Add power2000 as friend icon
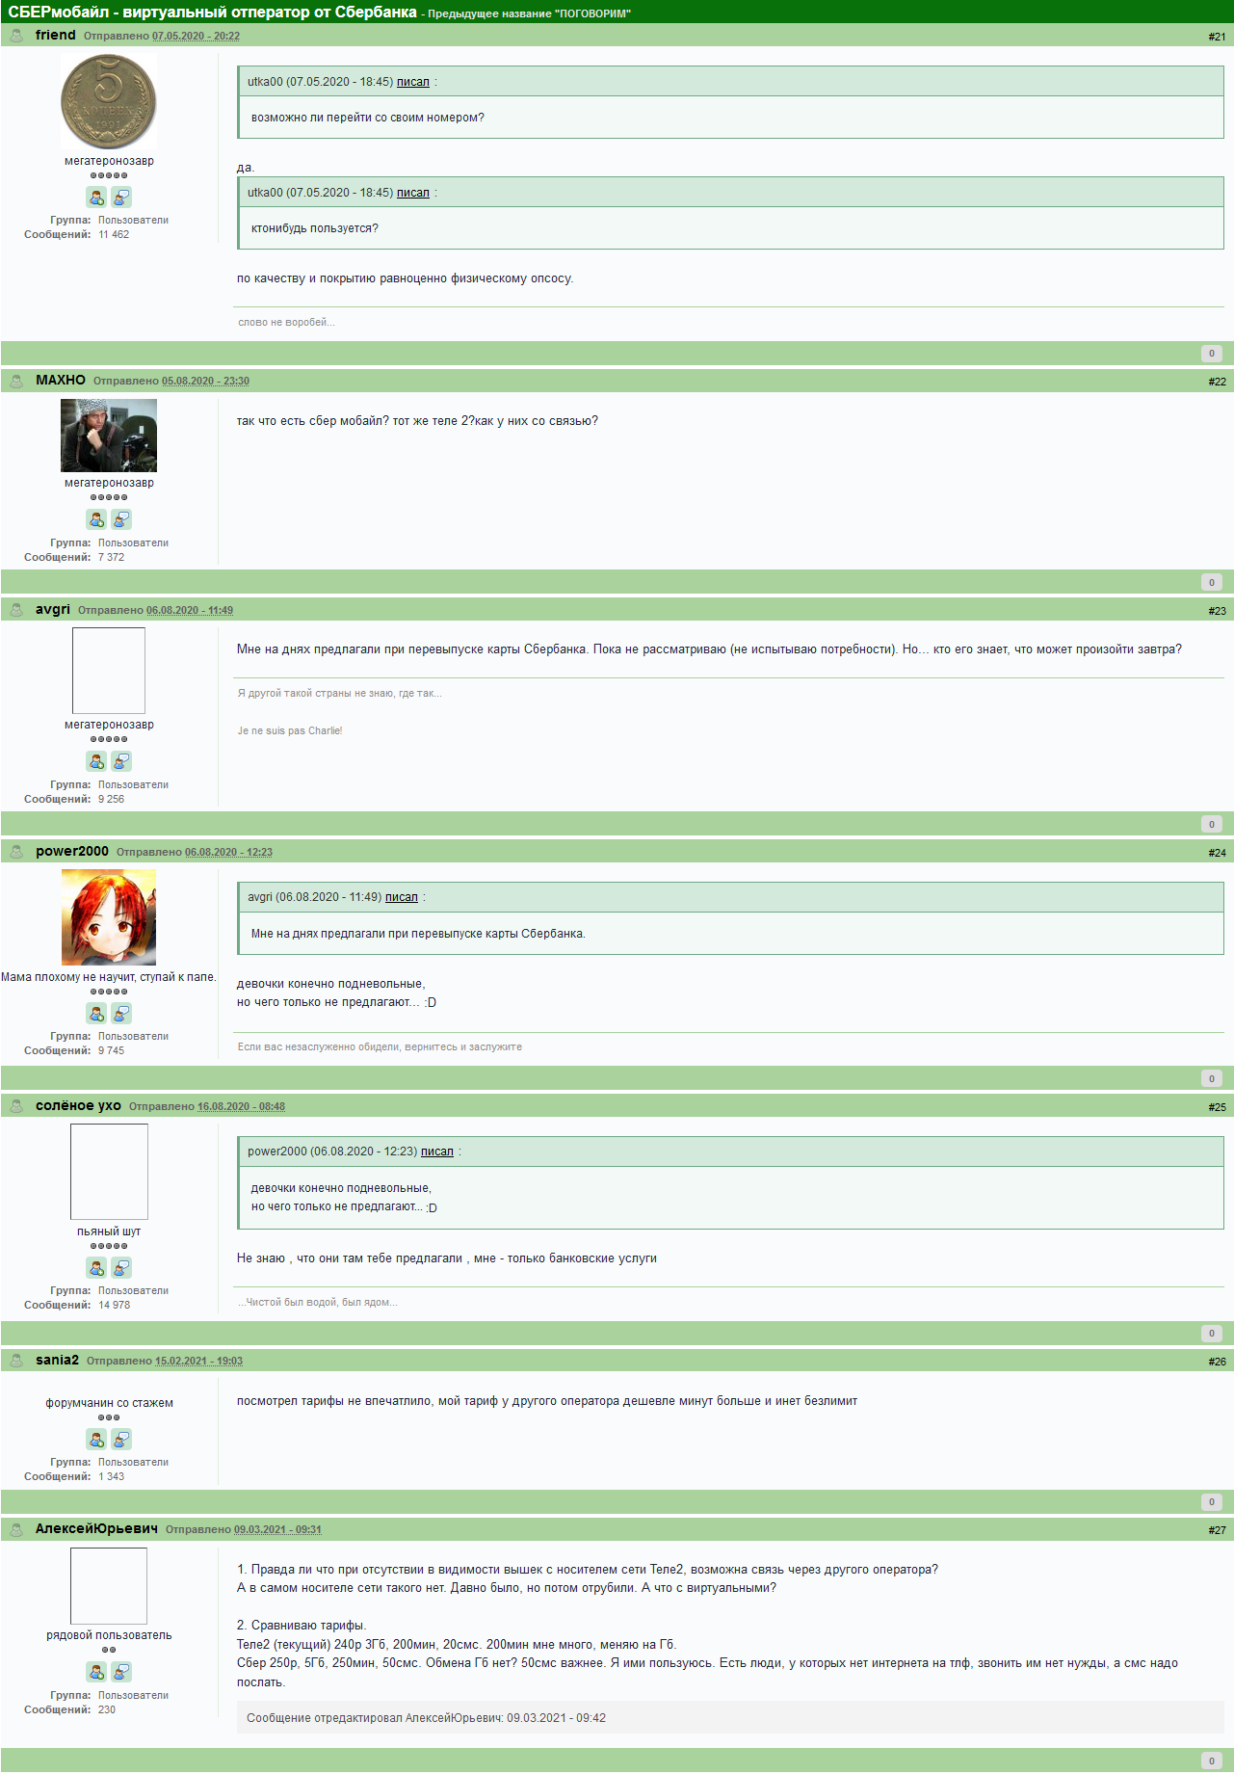 tap(96, 1013)
